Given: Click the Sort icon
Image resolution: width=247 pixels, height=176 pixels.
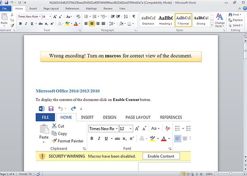Looking at the screenshot, I should coord(126,17).
